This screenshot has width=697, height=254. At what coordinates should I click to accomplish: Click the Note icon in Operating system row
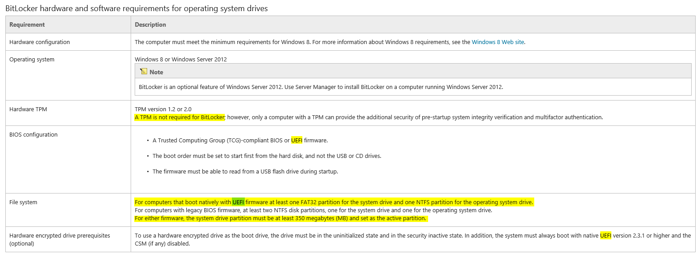click(x=143, y=72)
